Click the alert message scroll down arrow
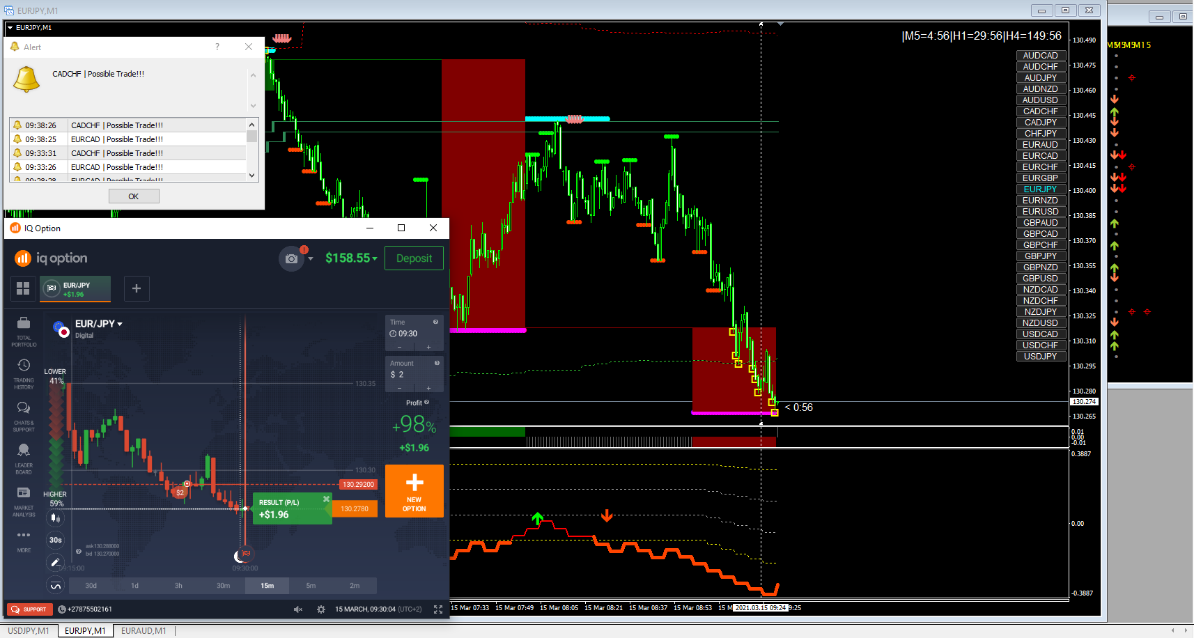Screen dimensions: 1194x638 coord(253,106)
